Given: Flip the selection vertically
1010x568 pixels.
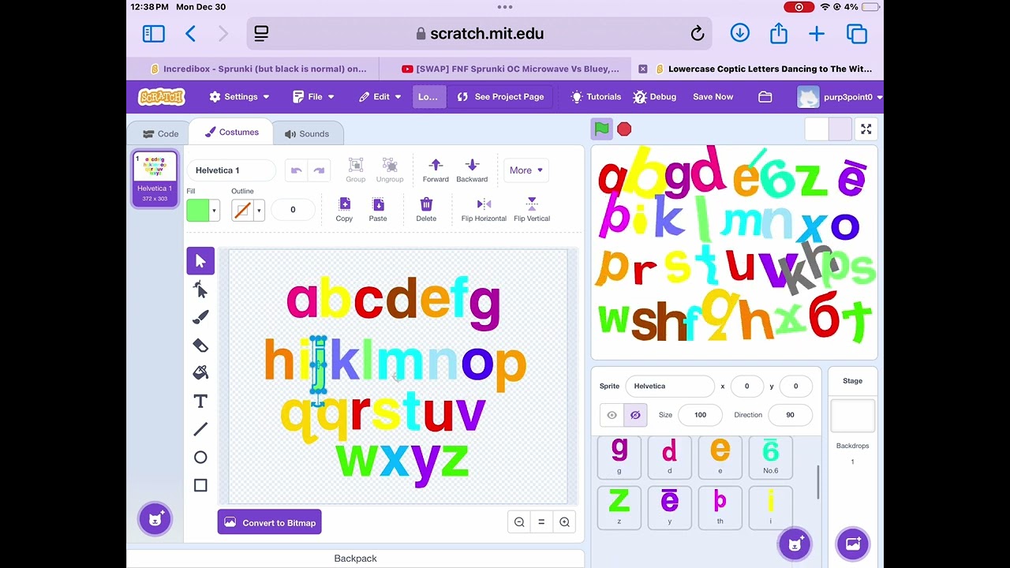Looking at the screenshot, I should click(x=532, y=209).
